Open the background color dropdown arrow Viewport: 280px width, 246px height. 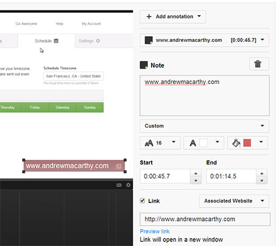tap(261, 142)
